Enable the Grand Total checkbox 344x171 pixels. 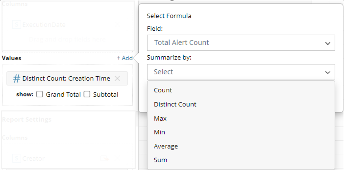[x=39, y=94]
